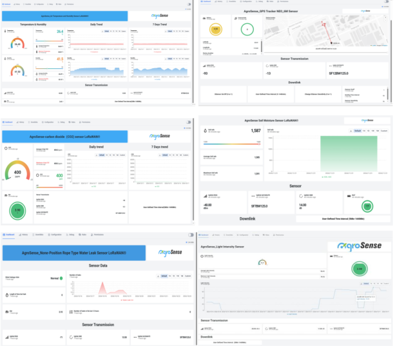Click the humidity droplet icon on the Humidity gauge card
395x346 pixels.
point(5,59)
